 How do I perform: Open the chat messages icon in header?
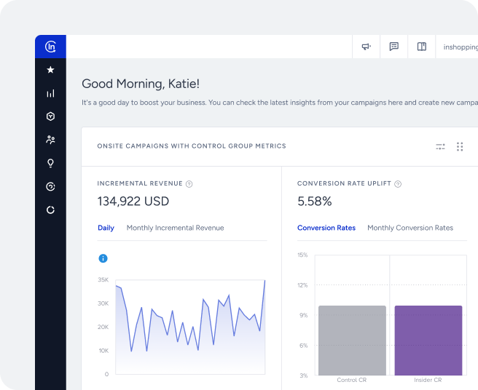pyautogui.click(x=393, y=47)
